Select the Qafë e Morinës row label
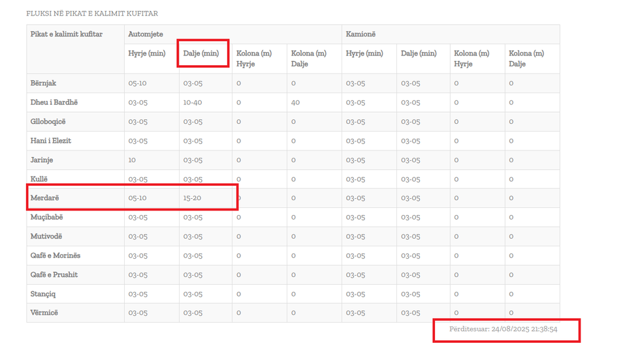 point(56,255)
